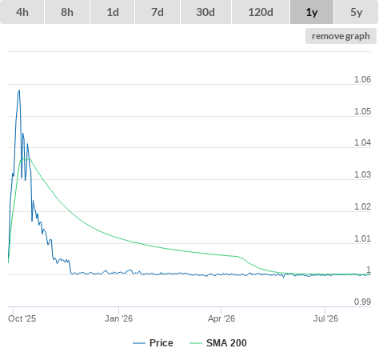The height and width of the screenshot is (364, 379).
Task: Click the price peak near 1.06
Action: point(19,90)
